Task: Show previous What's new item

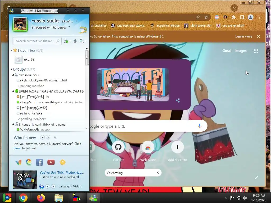Action: click(42, 137)
